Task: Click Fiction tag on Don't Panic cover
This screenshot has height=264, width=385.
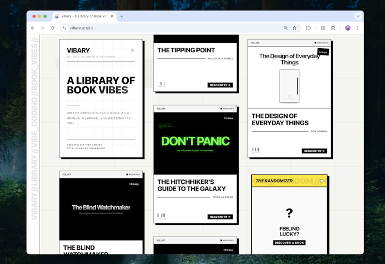Action: click(228, 119)
